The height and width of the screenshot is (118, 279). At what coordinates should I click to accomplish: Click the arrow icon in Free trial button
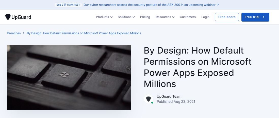point(264,17)
